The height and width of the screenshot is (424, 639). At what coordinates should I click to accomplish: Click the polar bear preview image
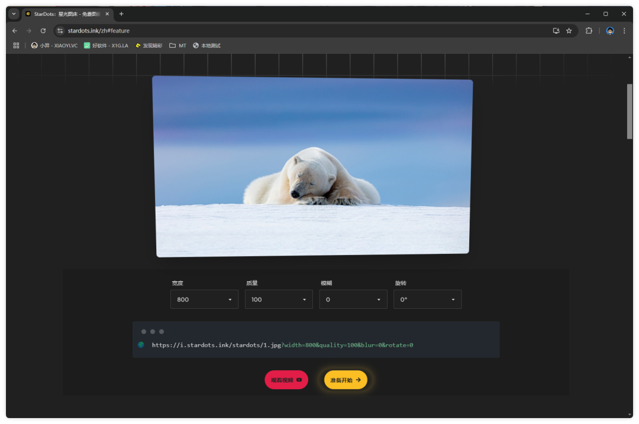click(x=312, y=167)
